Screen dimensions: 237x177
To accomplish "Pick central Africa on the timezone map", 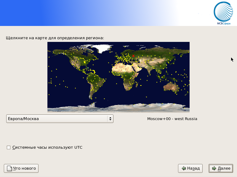I will click(128, 77).
